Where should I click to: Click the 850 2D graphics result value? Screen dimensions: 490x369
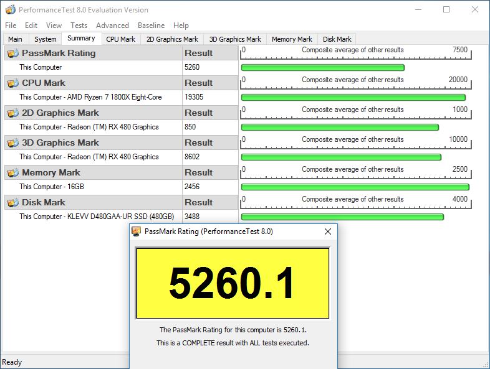point(190,127)
